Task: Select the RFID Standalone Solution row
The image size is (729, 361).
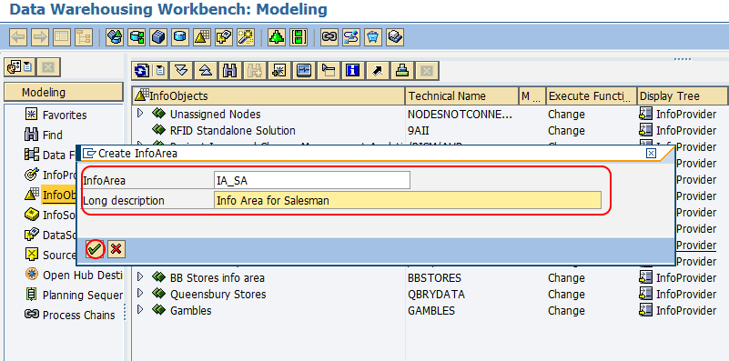Action: click(x=233, y=131)
